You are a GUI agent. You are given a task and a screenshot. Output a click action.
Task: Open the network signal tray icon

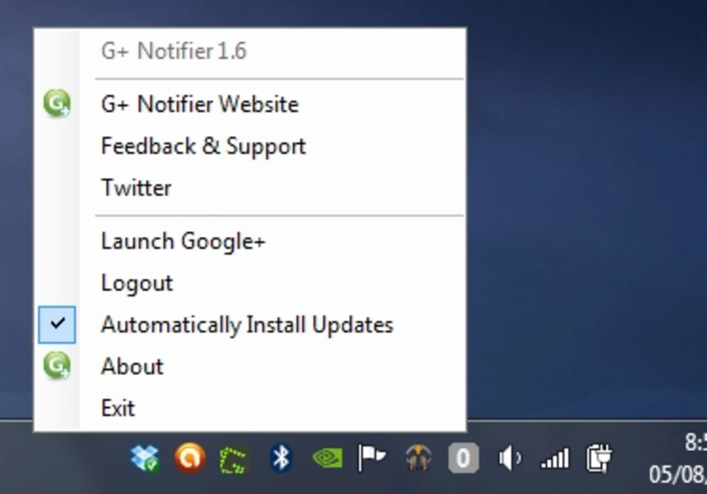click(x=555, y=458)
